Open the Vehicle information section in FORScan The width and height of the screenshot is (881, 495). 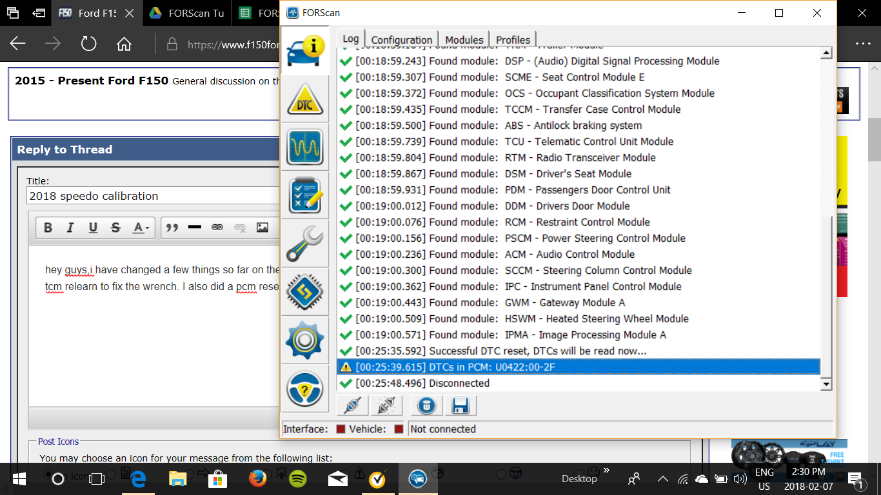pos(305,49)
